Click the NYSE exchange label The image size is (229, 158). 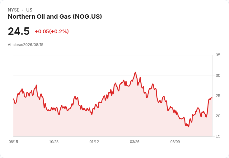tap(14, 10)
